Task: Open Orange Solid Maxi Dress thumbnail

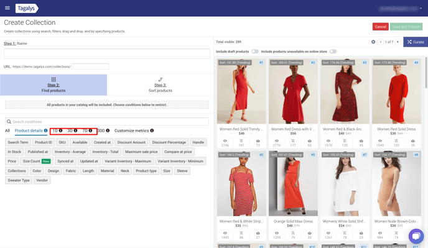Action: click(293, 183)
